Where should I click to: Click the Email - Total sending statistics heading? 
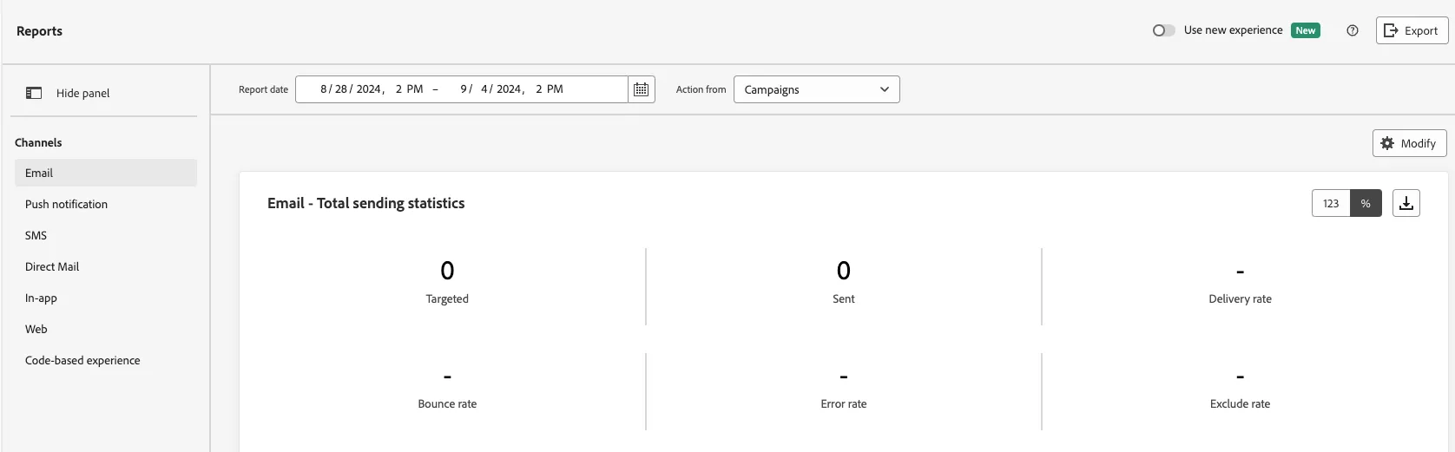(365, 203)
